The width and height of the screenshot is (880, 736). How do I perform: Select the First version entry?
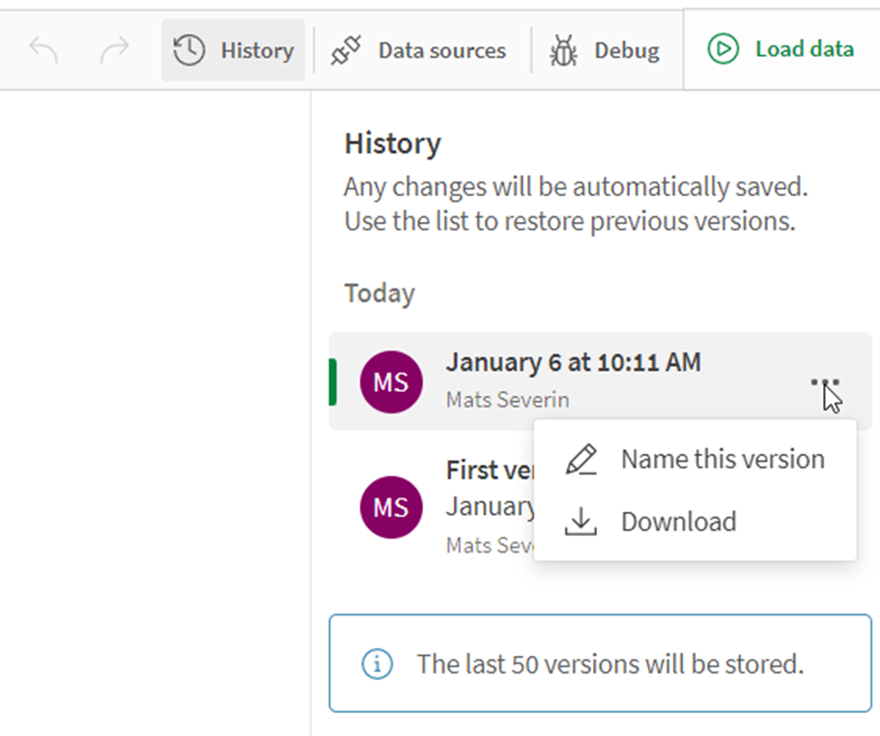point(483,470)
